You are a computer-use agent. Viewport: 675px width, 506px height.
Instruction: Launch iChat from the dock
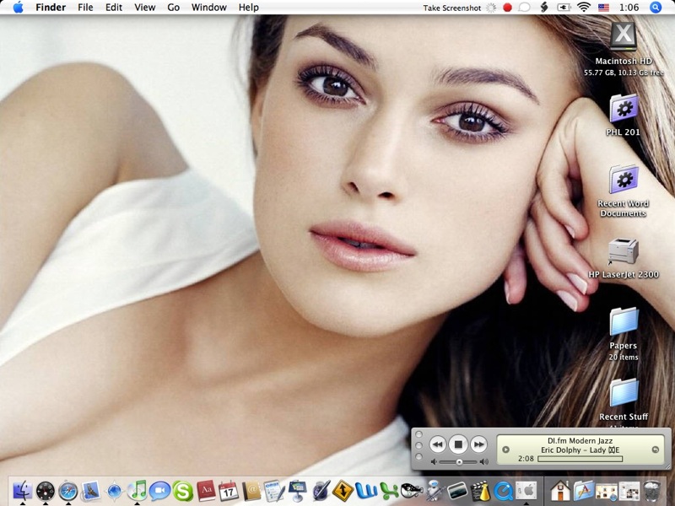[160, 490]
